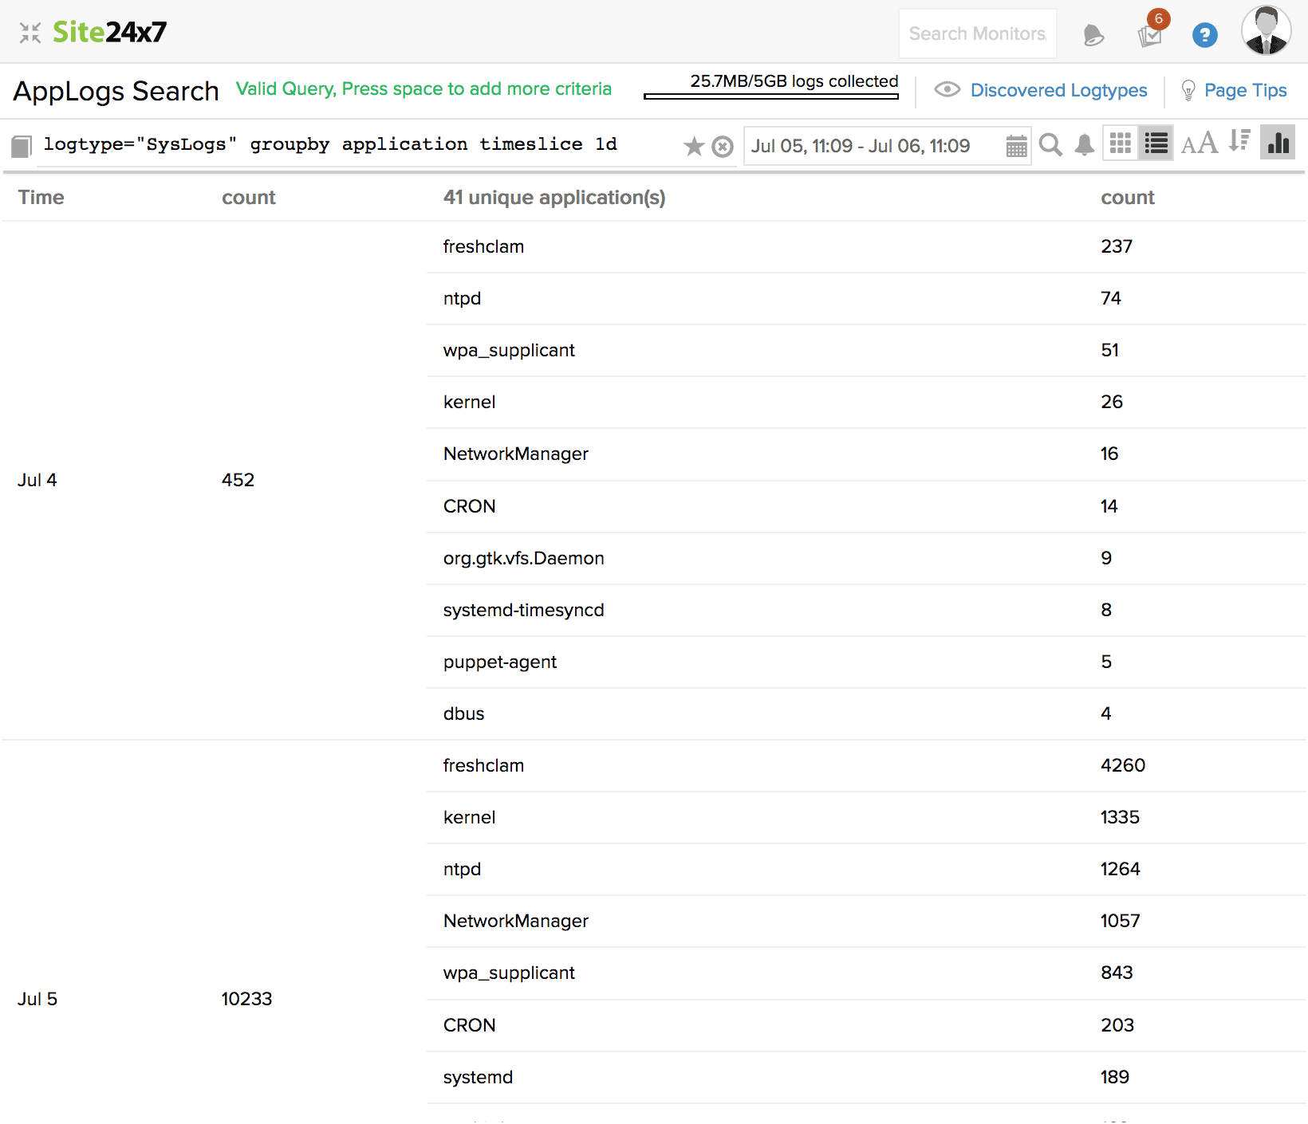Viewport: 1308px width, 1124px height.
Task: Open calendar picker for date range
Action: 1016,146
